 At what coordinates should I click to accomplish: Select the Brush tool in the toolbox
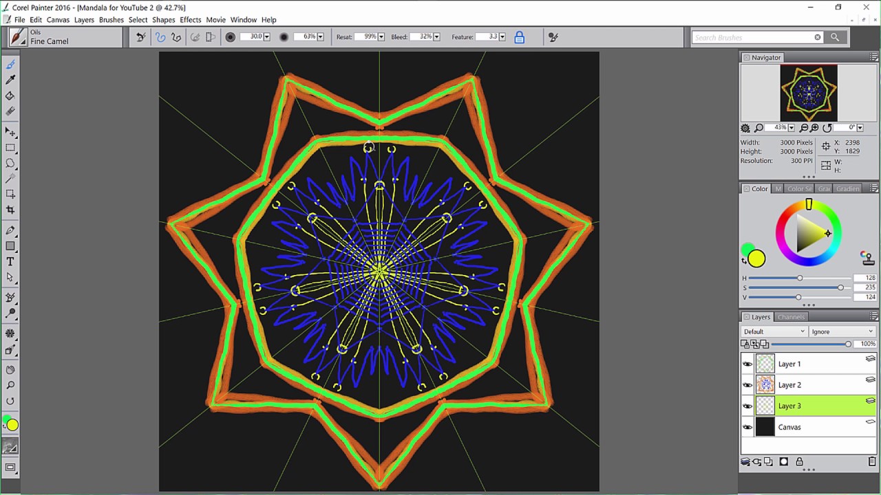[10, 65]
